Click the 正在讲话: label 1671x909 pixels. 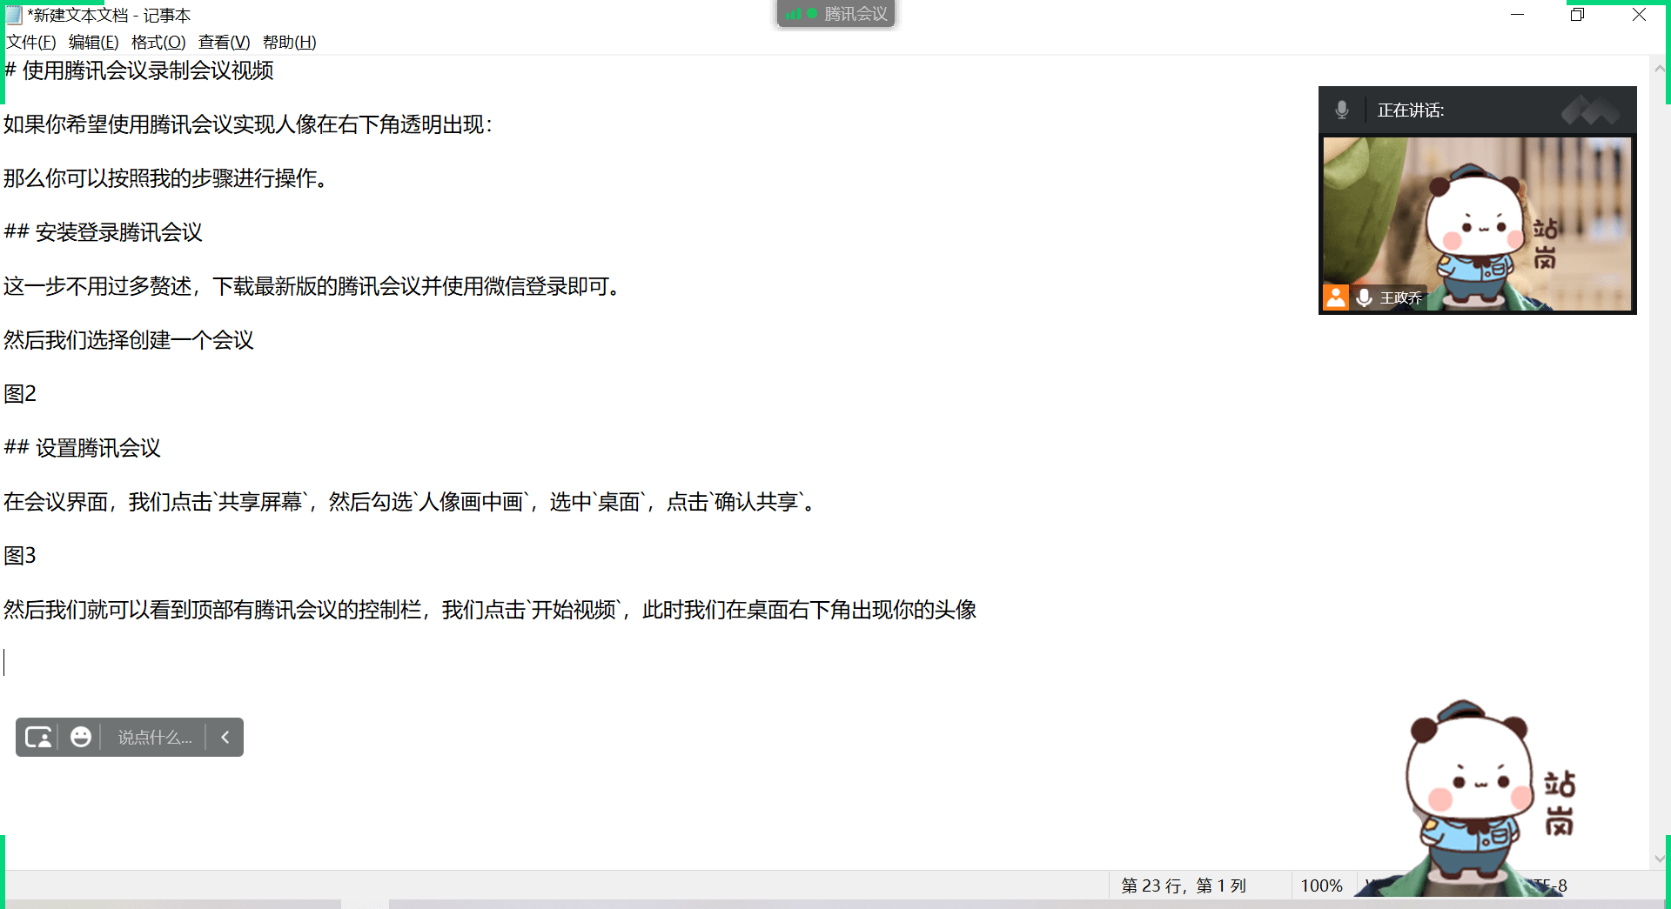[1410, 110]
